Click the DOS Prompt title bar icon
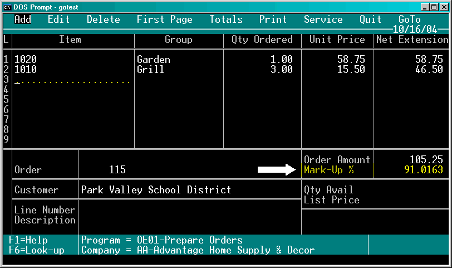Screen dimensions: 452x268 pos(7,7)
